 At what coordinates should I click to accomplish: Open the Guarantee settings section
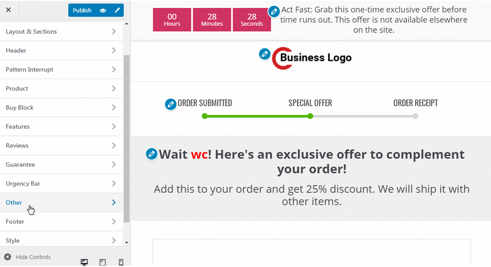click(x=61, y=164)
